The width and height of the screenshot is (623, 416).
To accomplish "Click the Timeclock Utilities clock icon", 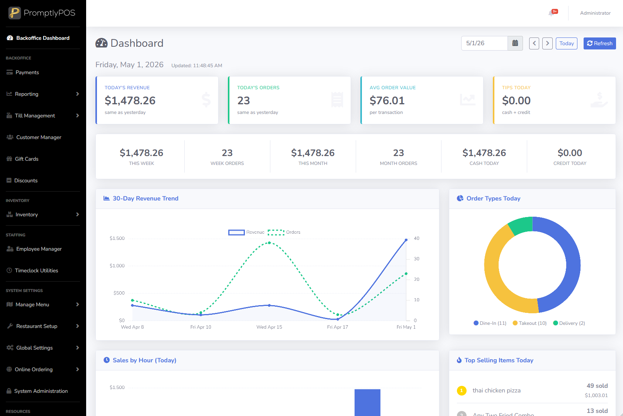I will pyautogui.click(x=9, y=270).
